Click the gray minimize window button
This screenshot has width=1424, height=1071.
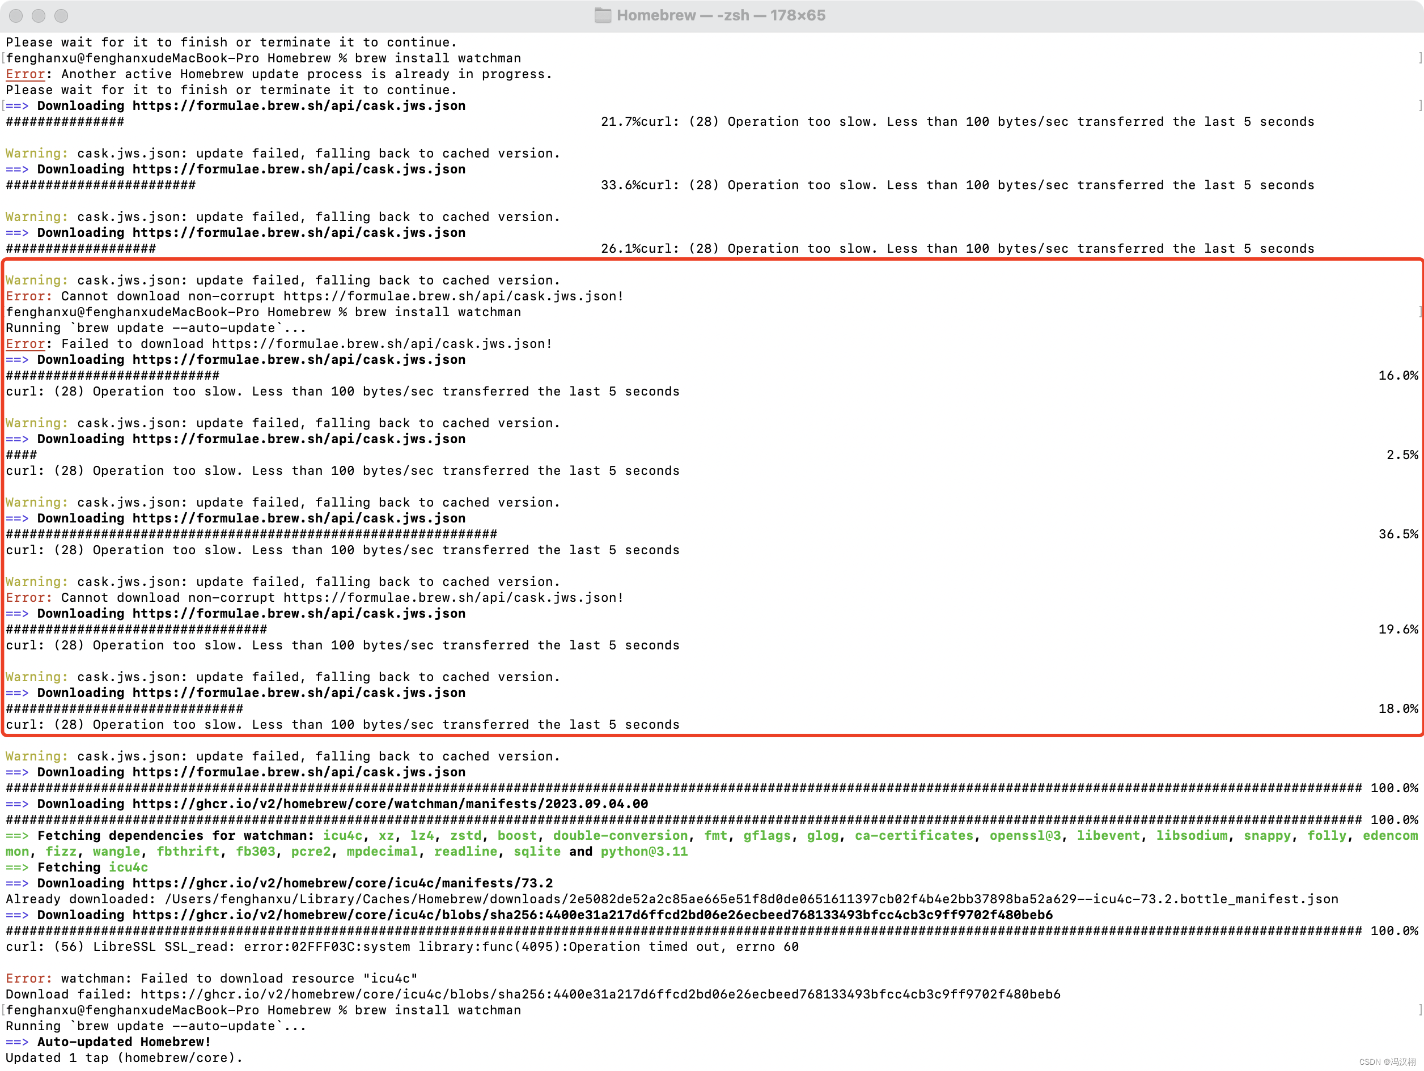coord(39,15)
